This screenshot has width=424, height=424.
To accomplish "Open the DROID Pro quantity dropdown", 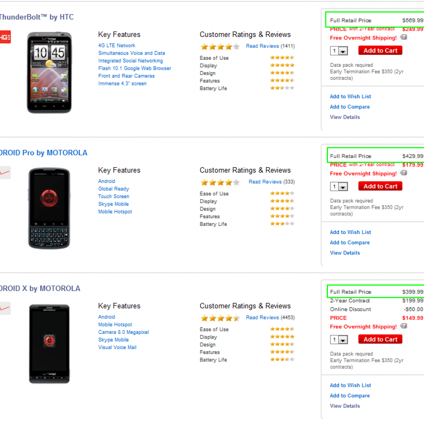I will [x=343, y=187].
